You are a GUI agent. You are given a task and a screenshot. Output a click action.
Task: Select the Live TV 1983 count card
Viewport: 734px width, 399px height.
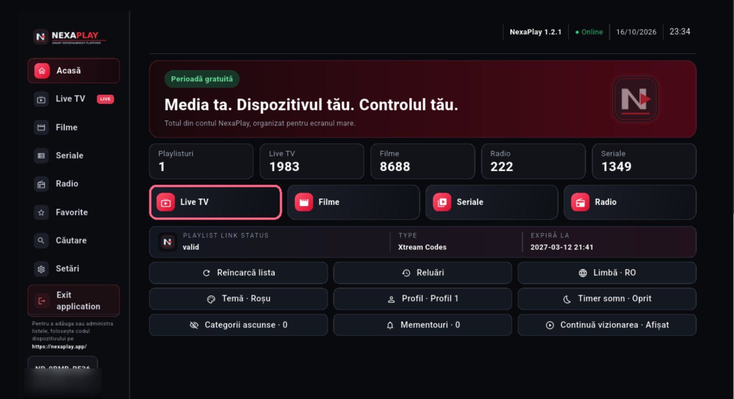pyautogui.click(x=312, y=161)
